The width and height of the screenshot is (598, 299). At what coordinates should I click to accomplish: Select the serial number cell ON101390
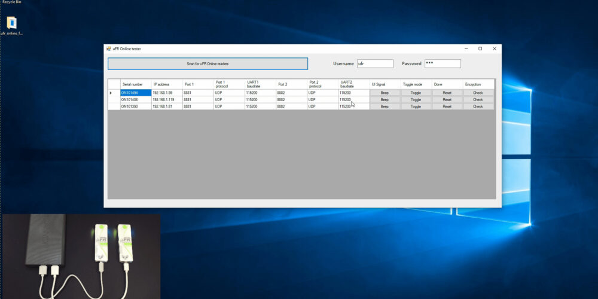pyautogui.click(x=136, y=106)
